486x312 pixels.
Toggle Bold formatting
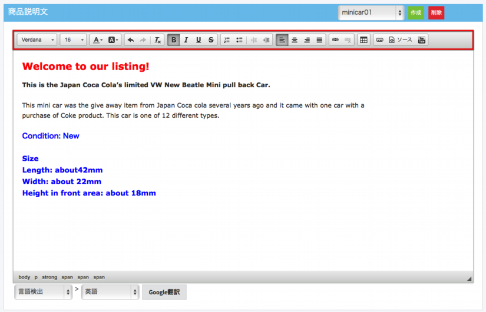tap(173, 40)
